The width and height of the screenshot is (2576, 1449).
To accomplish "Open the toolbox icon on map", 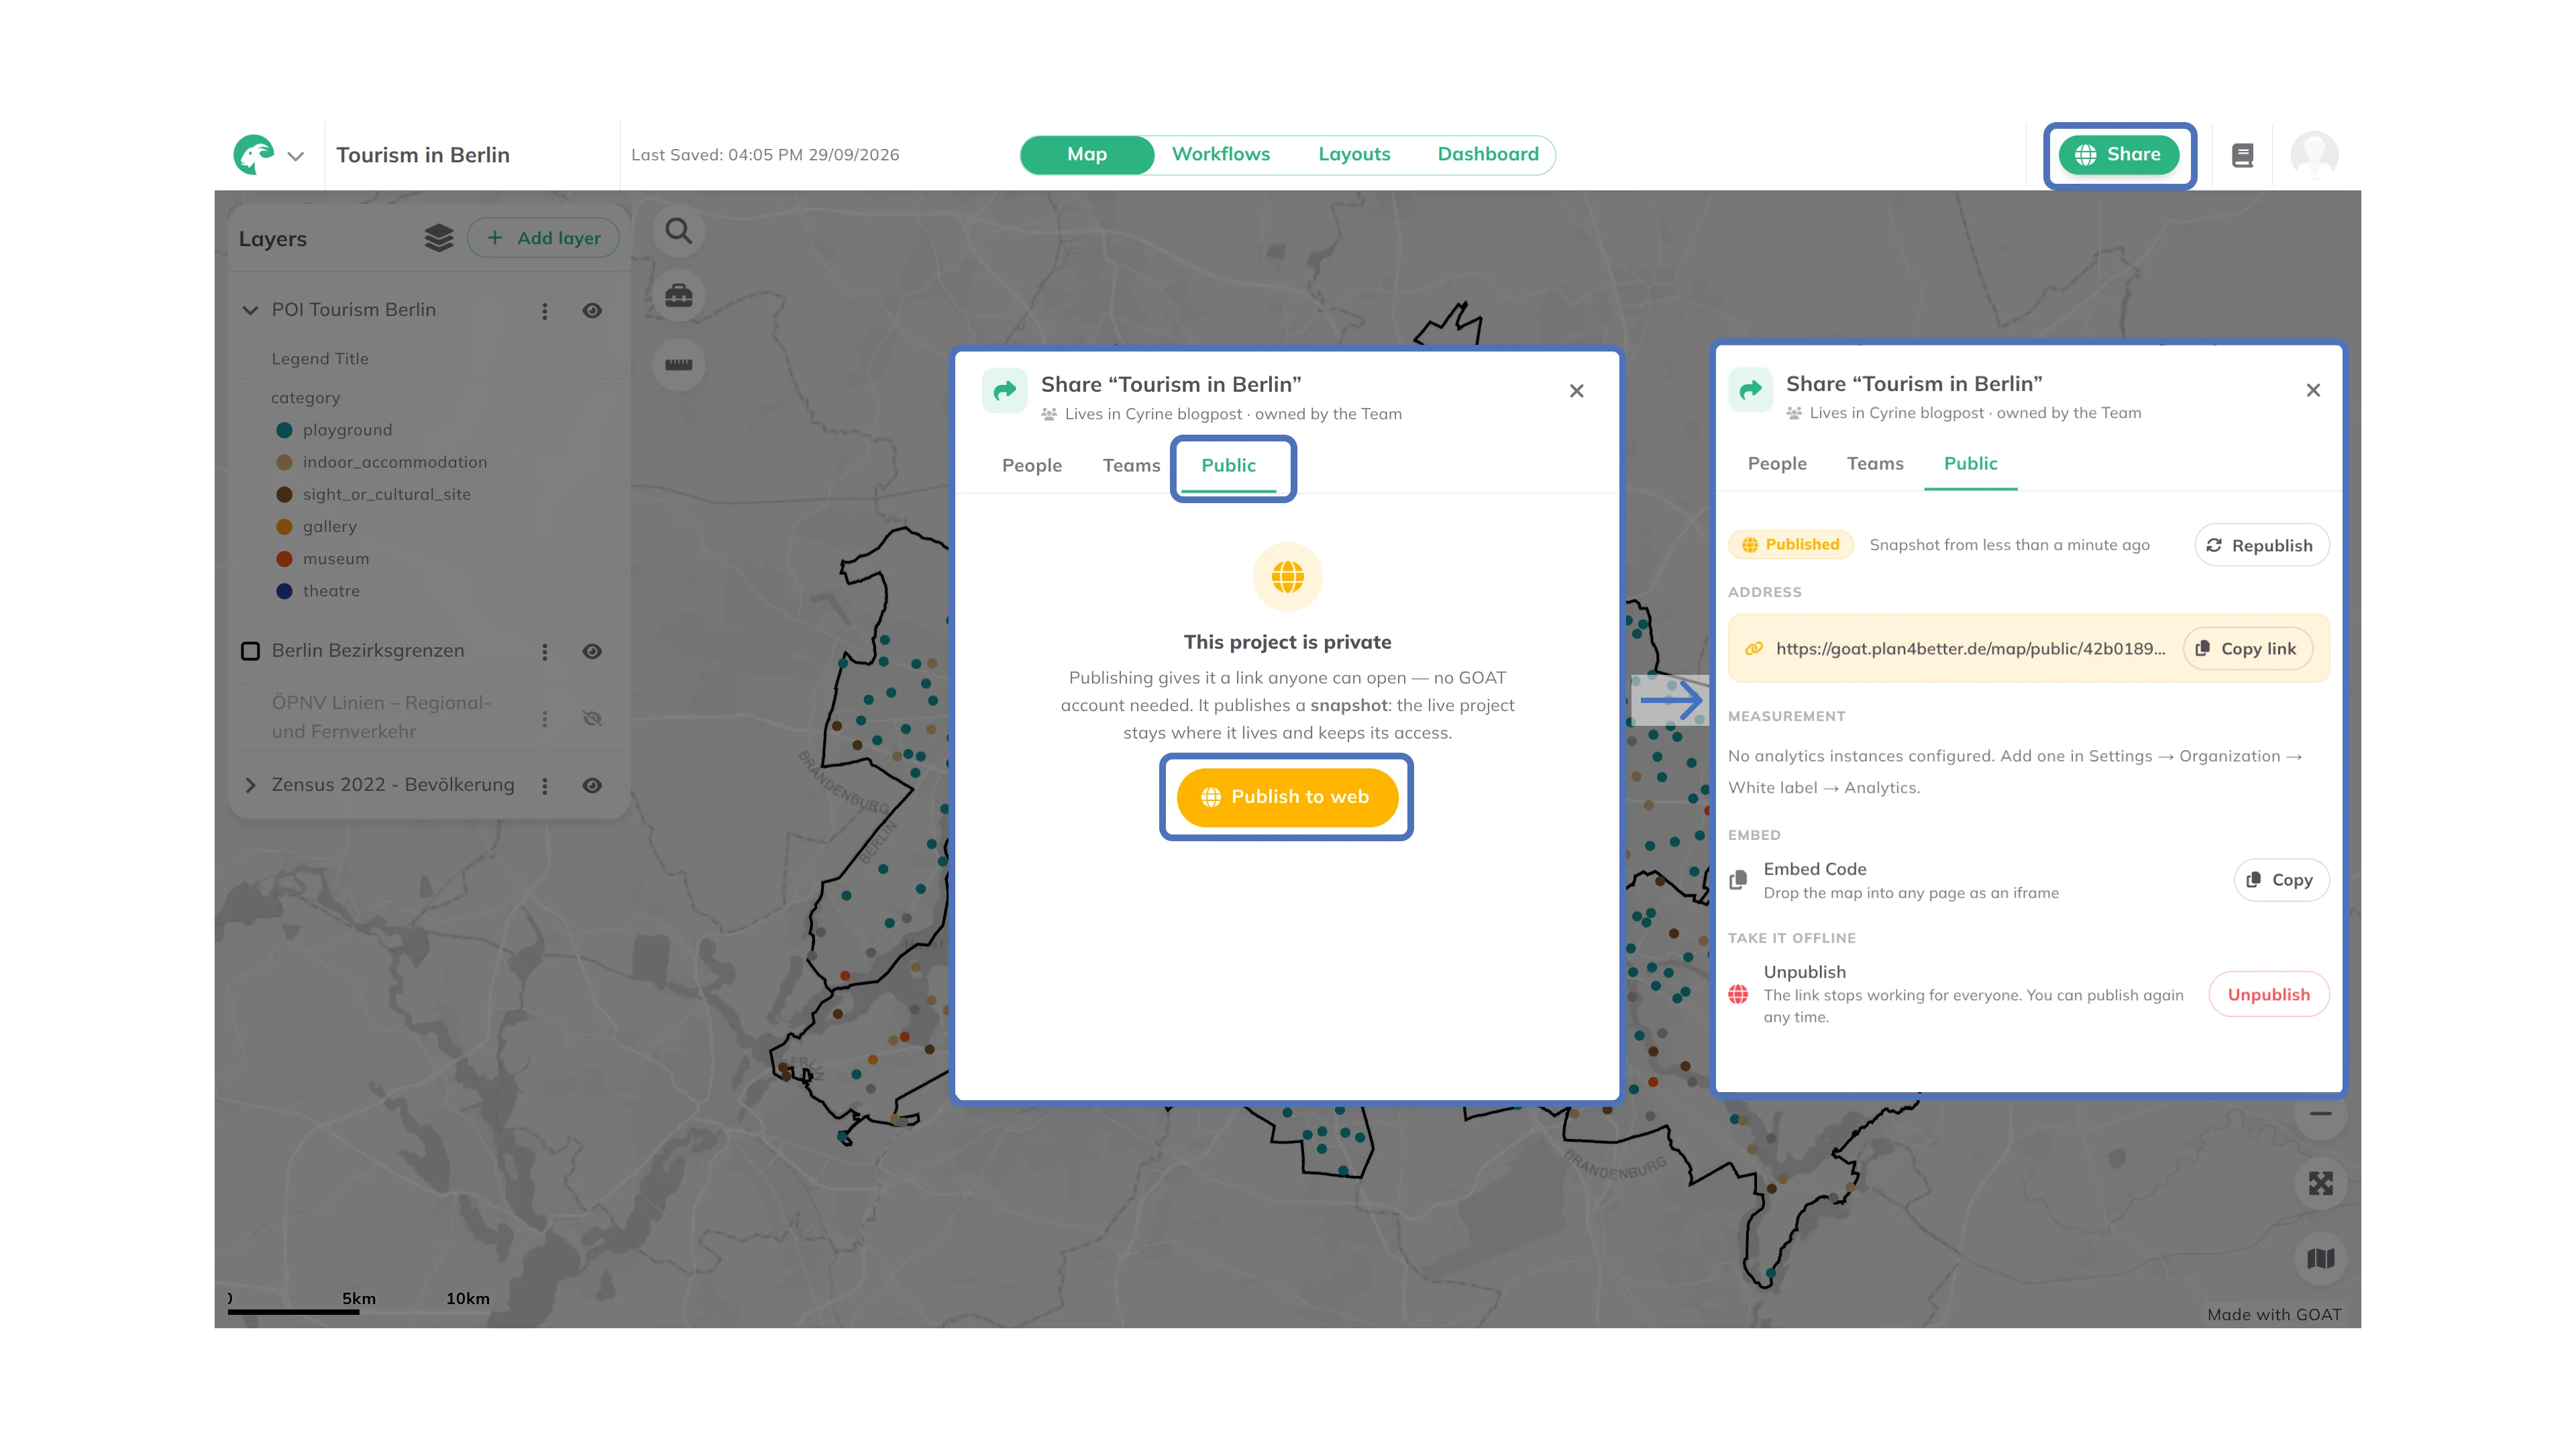I will tap(679, 296).
